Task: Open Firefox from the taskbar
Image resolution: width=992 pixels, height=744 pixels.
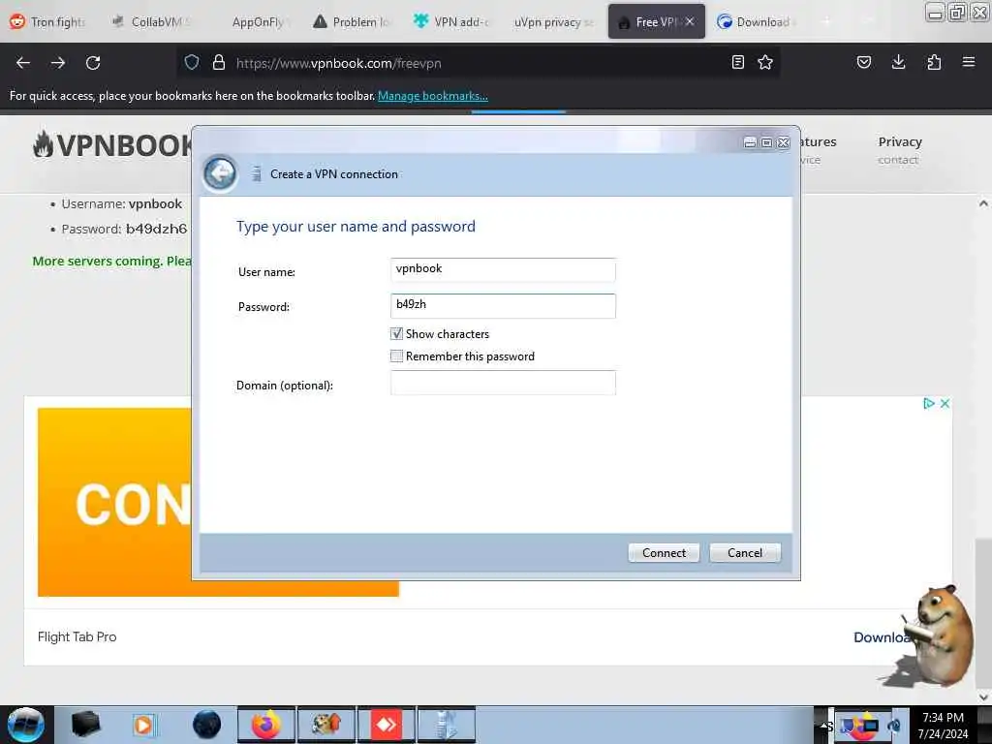Action: point(266,725)
